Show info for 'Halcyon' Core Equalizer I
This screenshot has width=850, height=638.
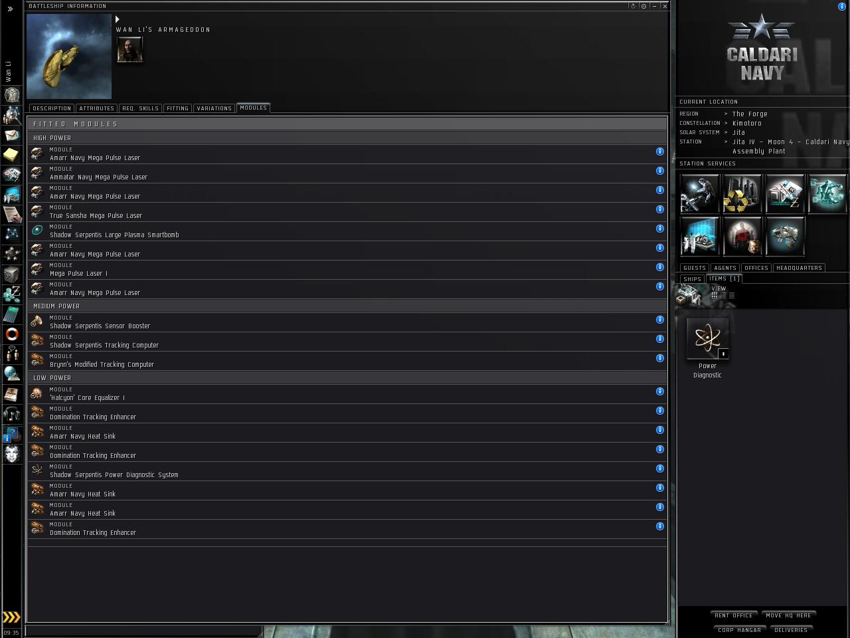coord(660,391)
